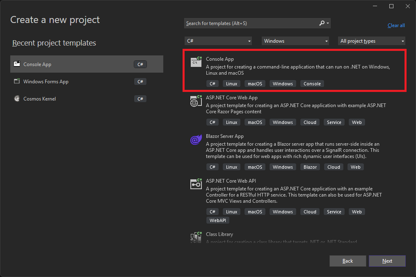Viewport: 416px width, 277px height.
Task: Select ASP.NET Core Web App template title
Action: coord(232,98)
